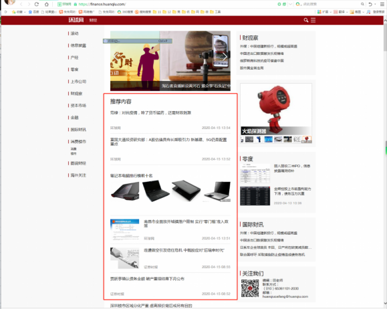
Task: Open the browser home page icon
Action: 46,4
